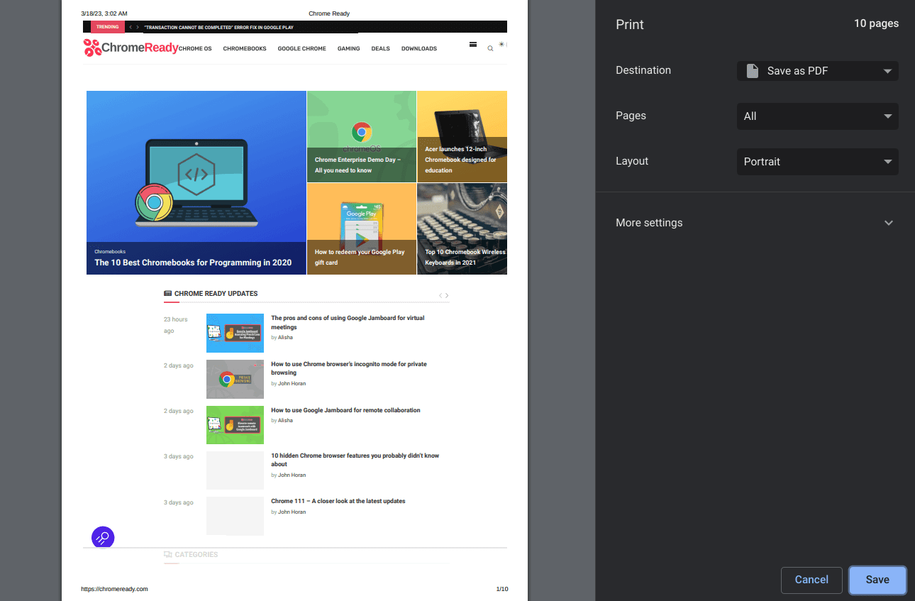Screen dimensions: 915x601
Task: Select the GAMING menu item
Action: coord(348,49)
